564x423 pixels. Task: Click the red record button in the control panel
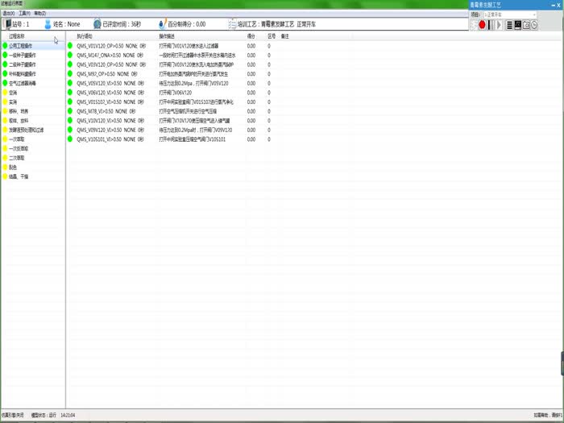(x=483, y=25)
